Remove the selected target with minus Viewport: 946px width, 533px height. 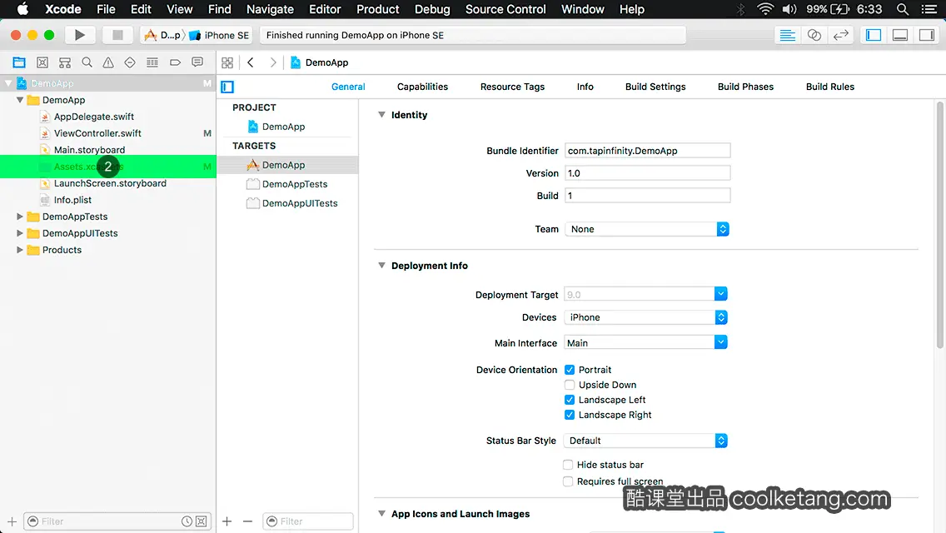coord(247,521)
